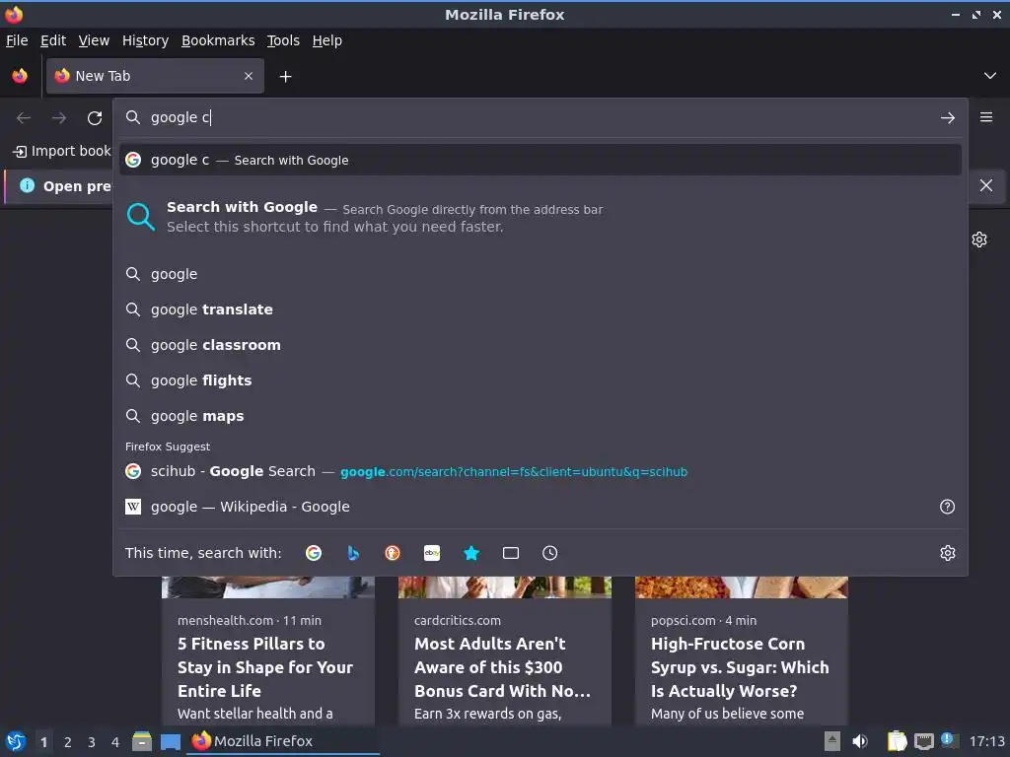Click the go arrow in address bar
Screen dimensions: 1010x757
pyautogui.click(x=948, y=118)
